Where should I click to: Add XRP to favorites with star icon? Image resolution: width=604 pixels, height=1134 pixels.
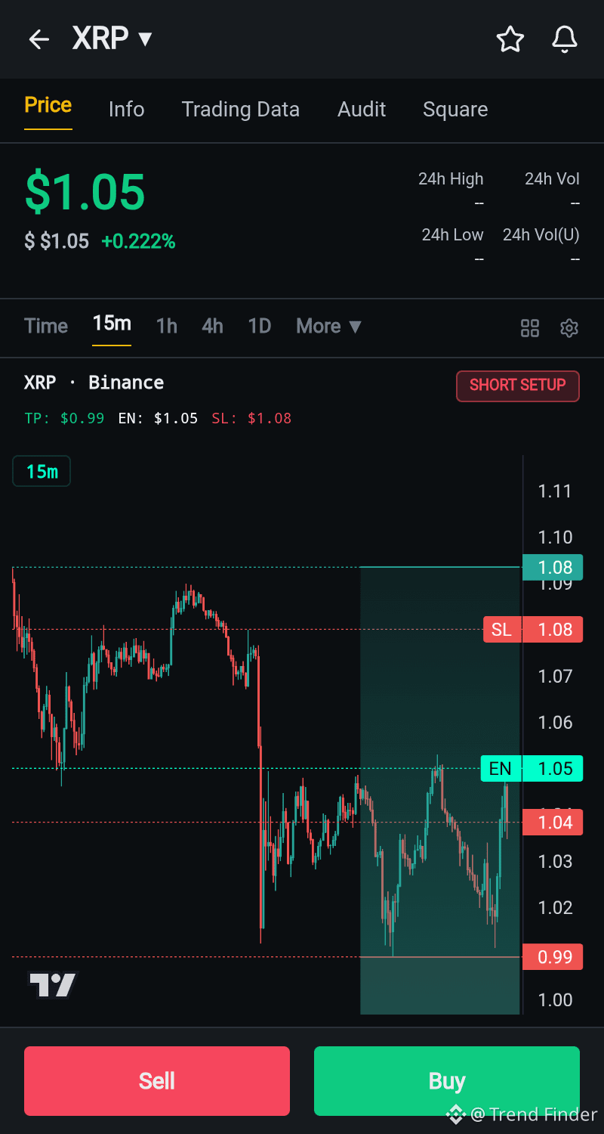pyautogui.click(x=510, y=39)
